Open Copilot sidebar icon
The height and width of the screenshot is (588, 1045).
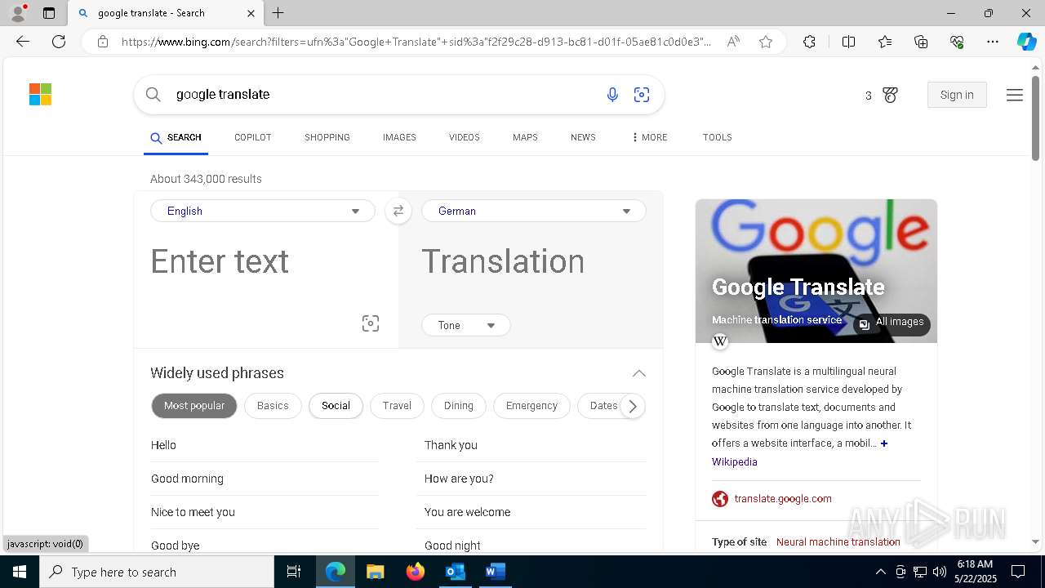(x=1027, y=42)
